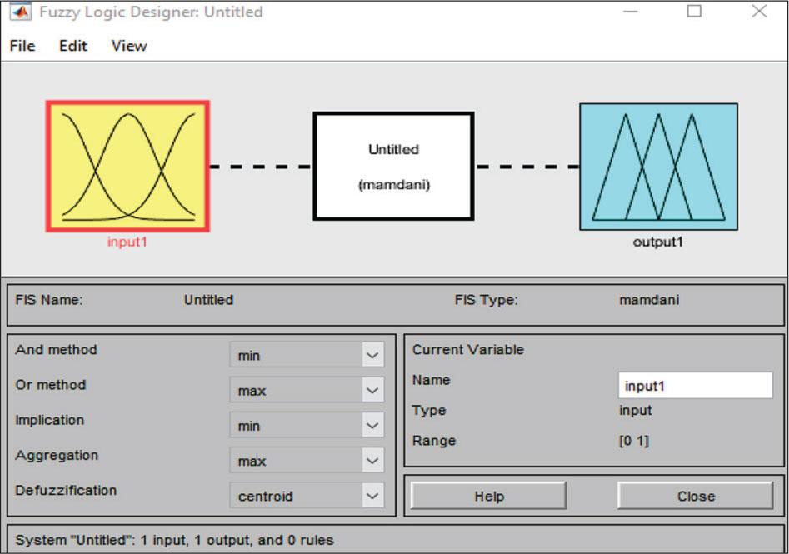Open the Edit menu

(x=73, y=46)
